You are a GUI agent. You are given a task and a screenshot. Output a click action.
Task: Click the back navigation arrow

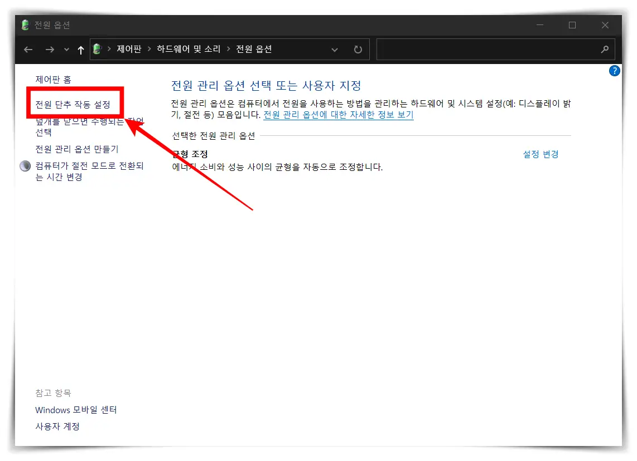(28, 49)
